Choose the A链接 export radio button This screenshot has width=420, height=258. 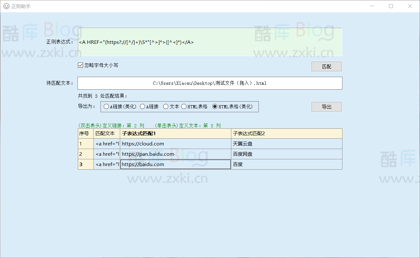click(142, 106)
